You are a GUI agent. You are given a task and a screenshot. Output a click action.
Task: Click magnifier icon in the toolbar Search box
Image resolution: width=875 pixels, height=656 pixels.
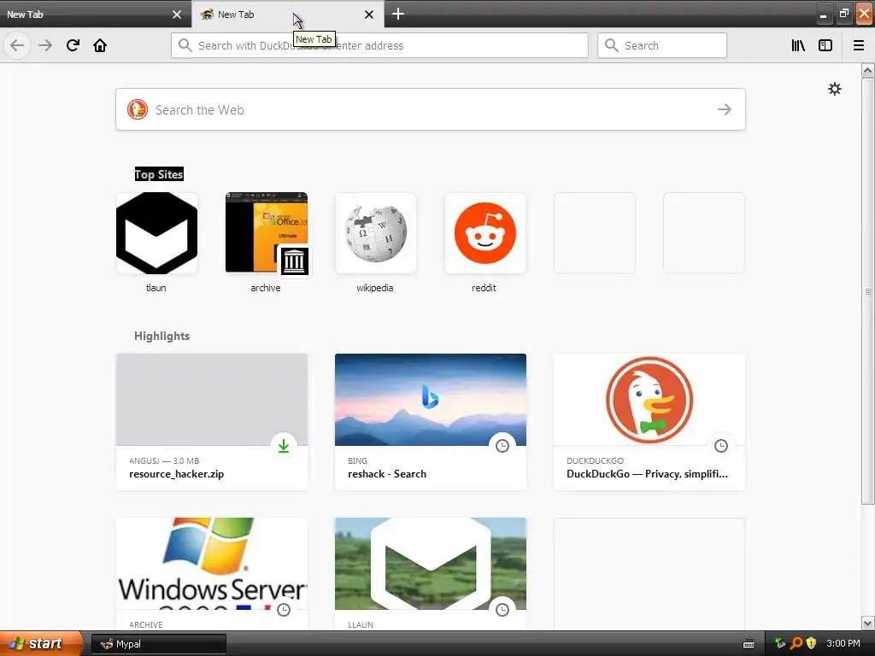[x=612, y=45]
